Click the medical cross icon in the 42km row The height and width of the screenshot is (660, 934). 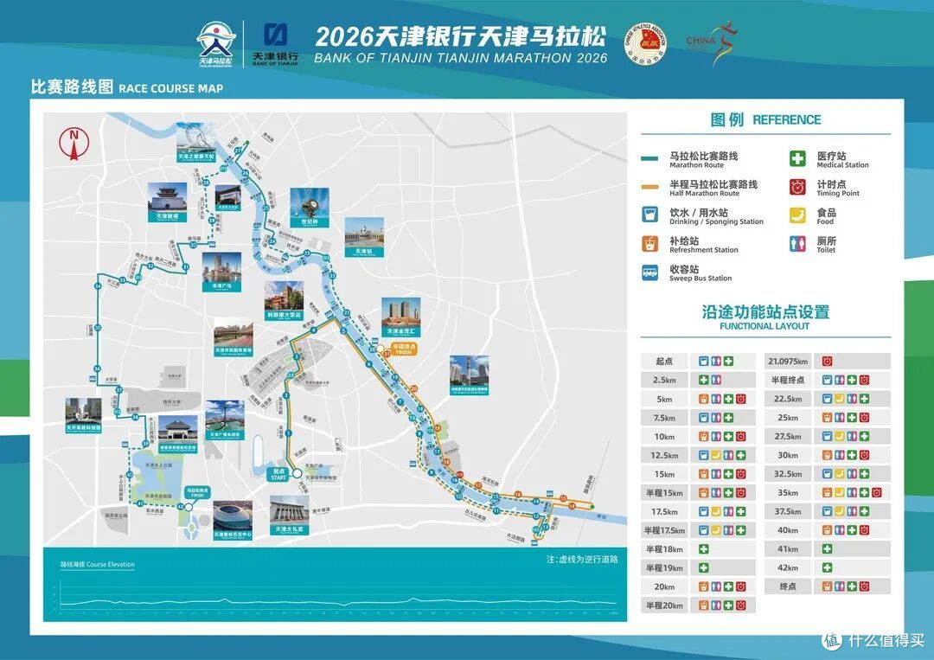coord(828,567)
